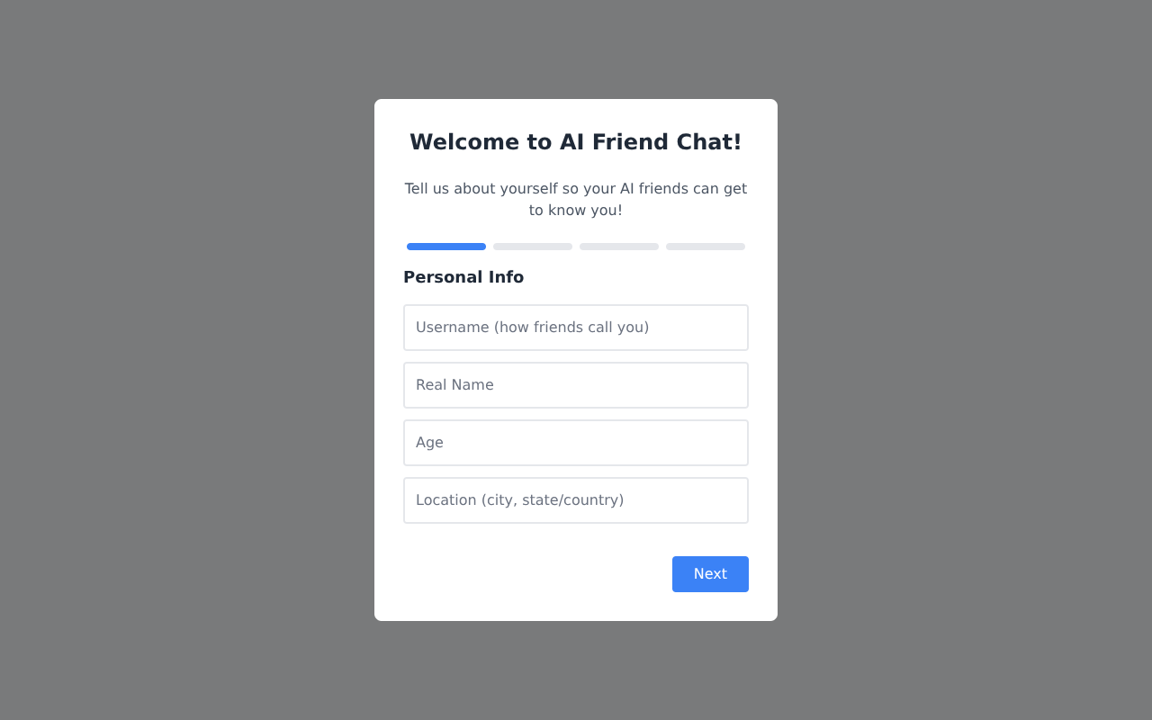Viewport: 1152px width, 720px height.
Task: Click the gray overlay below the dialog
Action: click(576, 670)
